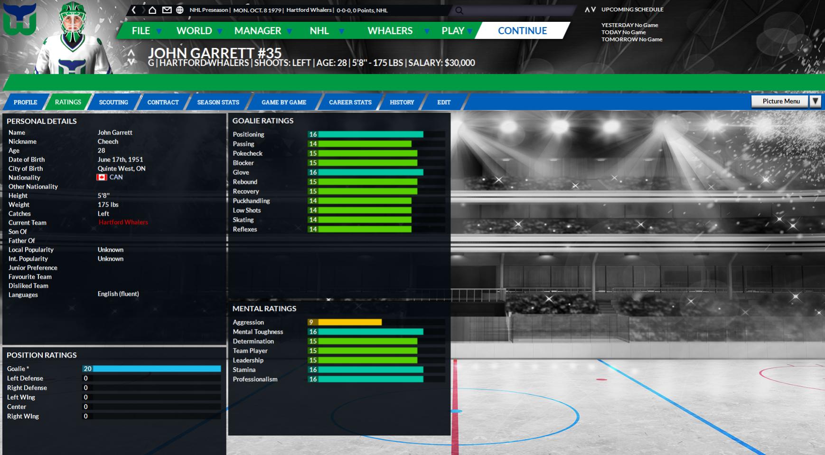
Task: Switch to the HISTORY tab
Action: (x=402, y=102)
